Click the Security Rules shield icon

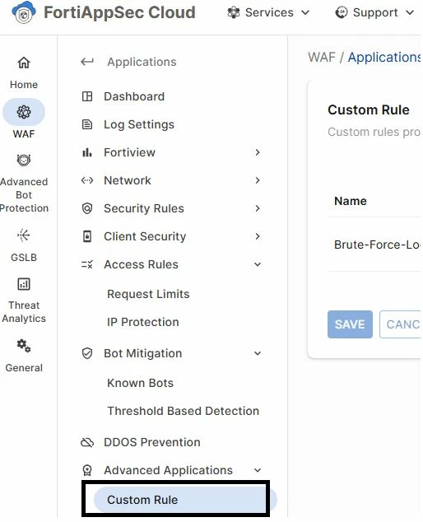point(87,208)
